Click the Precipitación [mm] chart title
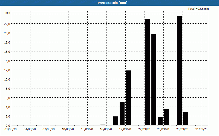The width and height of the screenshot is (219, 136). point(113,3)
